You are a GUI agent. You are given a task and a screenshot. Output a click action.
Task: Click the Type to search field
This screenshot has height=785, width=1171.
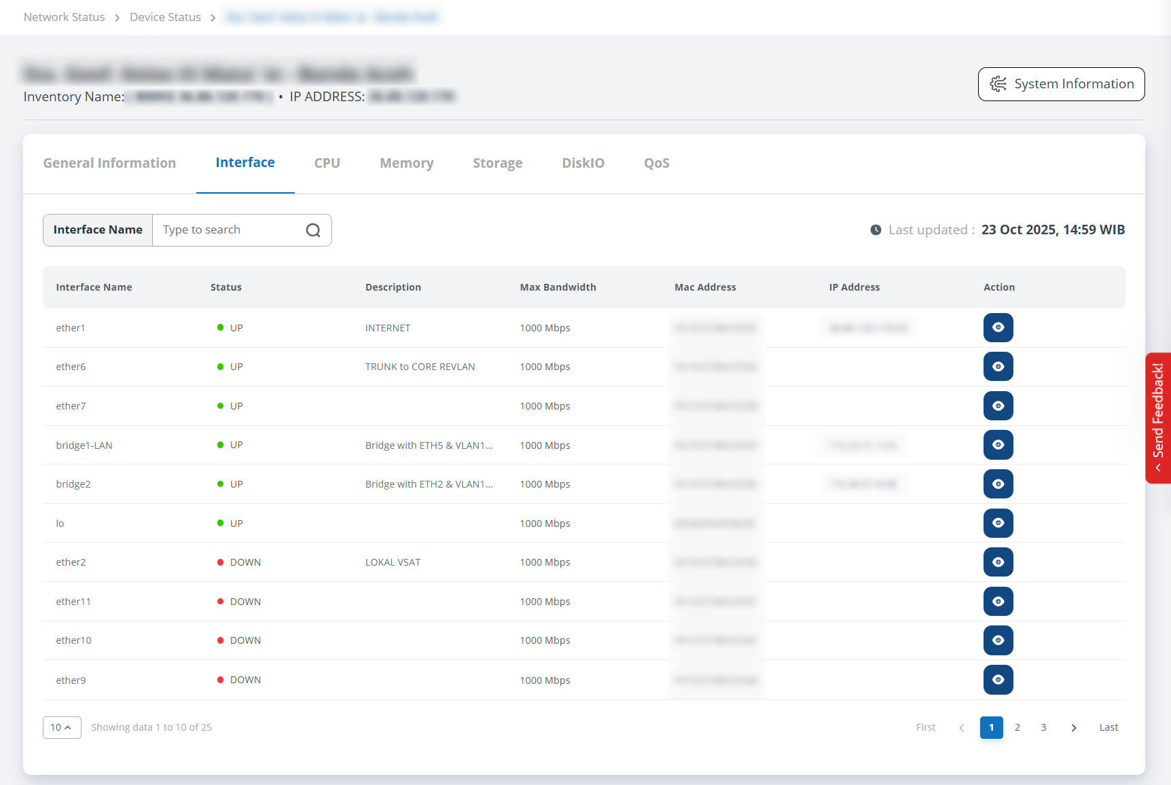click(x=224, y=230)
